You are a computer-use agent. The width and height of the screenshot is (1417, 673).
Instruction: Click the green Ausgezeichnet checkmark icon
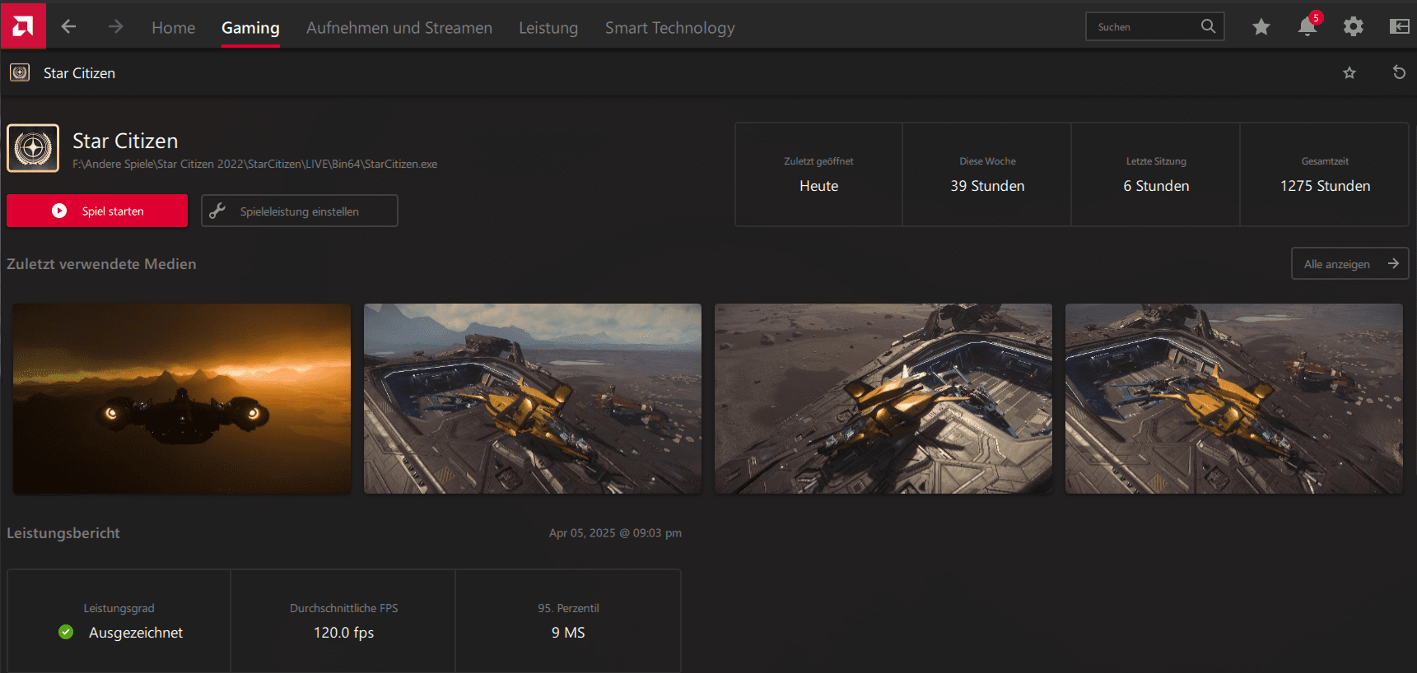(x=66, y=632)
